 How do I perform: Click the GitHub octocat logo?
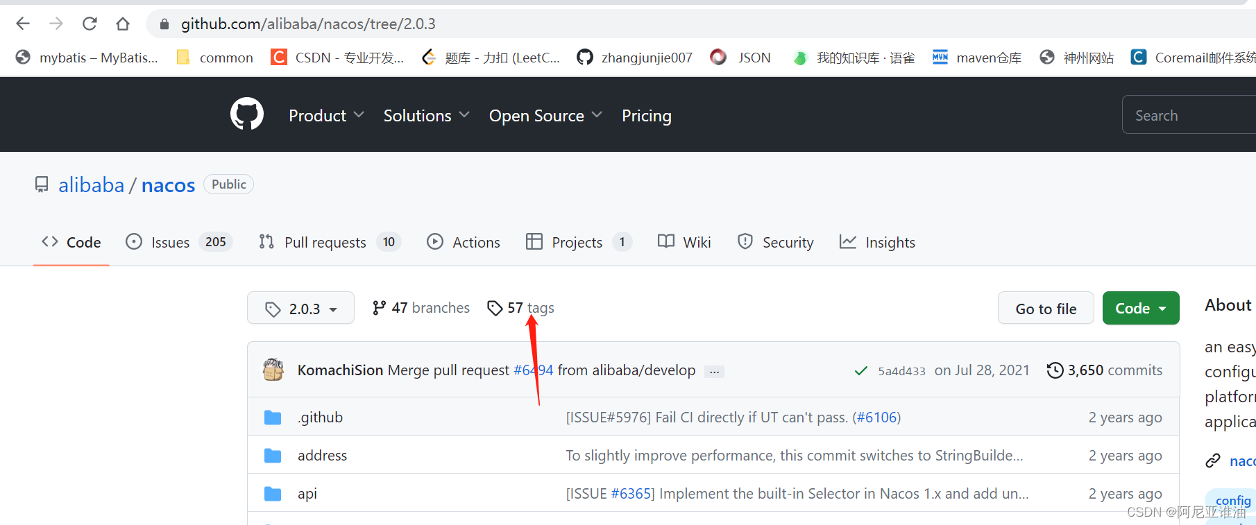pos(247,114)
